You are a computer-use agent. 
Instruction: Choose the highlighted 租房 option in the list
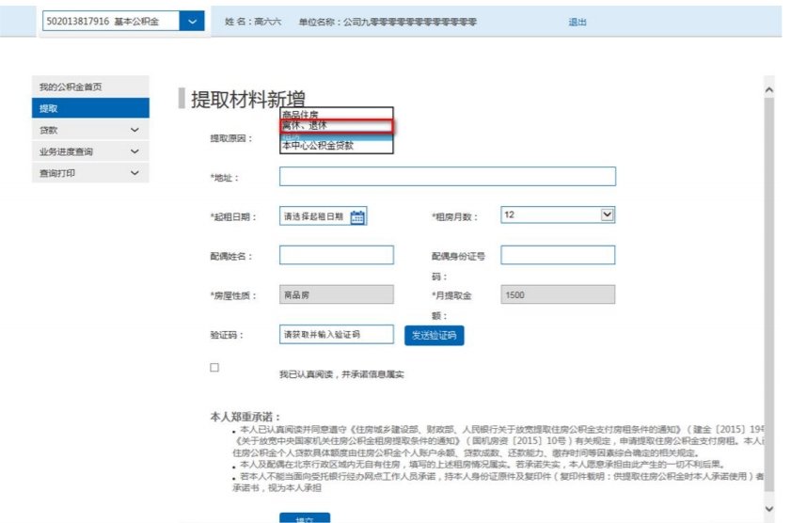coord(337,136)
